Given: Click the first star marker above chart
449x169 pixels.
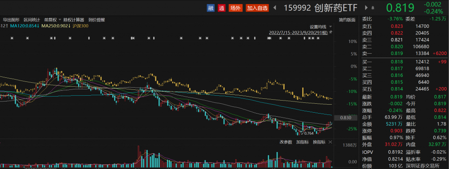Looking at the screenshot, I should (x=12, y=38).
